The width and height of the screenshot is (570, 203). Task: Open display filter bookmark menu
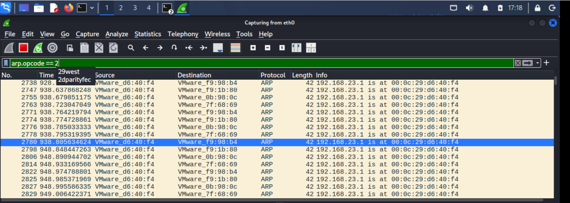click(6, 63)
